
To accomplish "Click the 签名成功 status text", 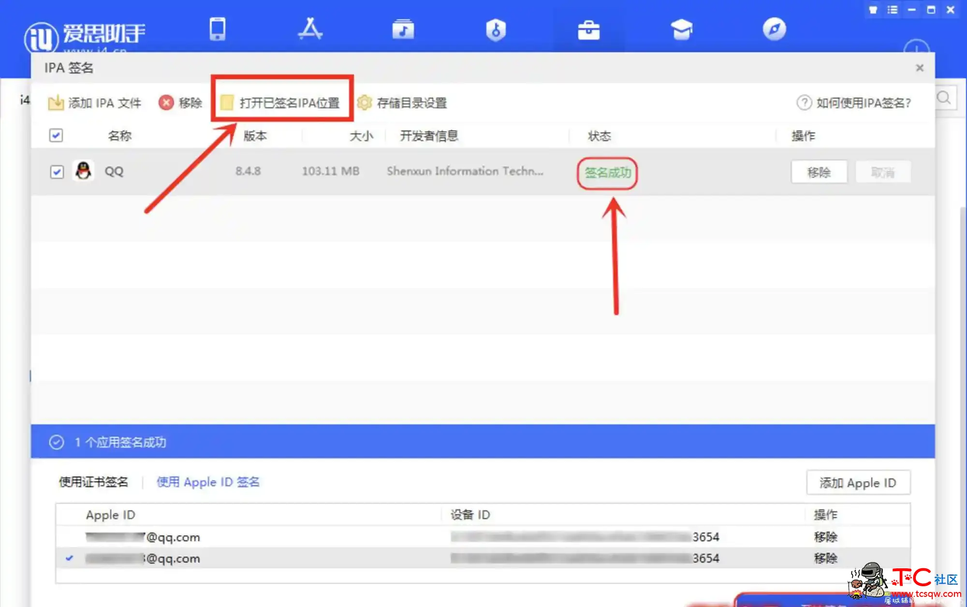I will [x=608, y=173].
